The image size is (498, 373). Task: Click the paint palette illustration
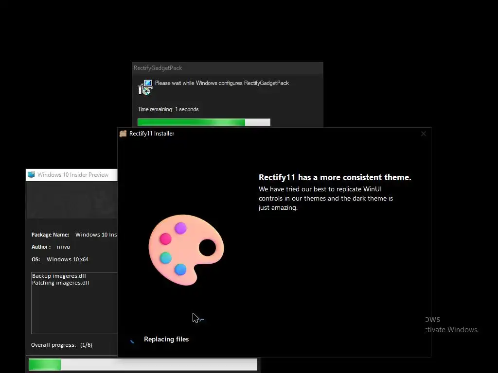(x=186, y=250)
